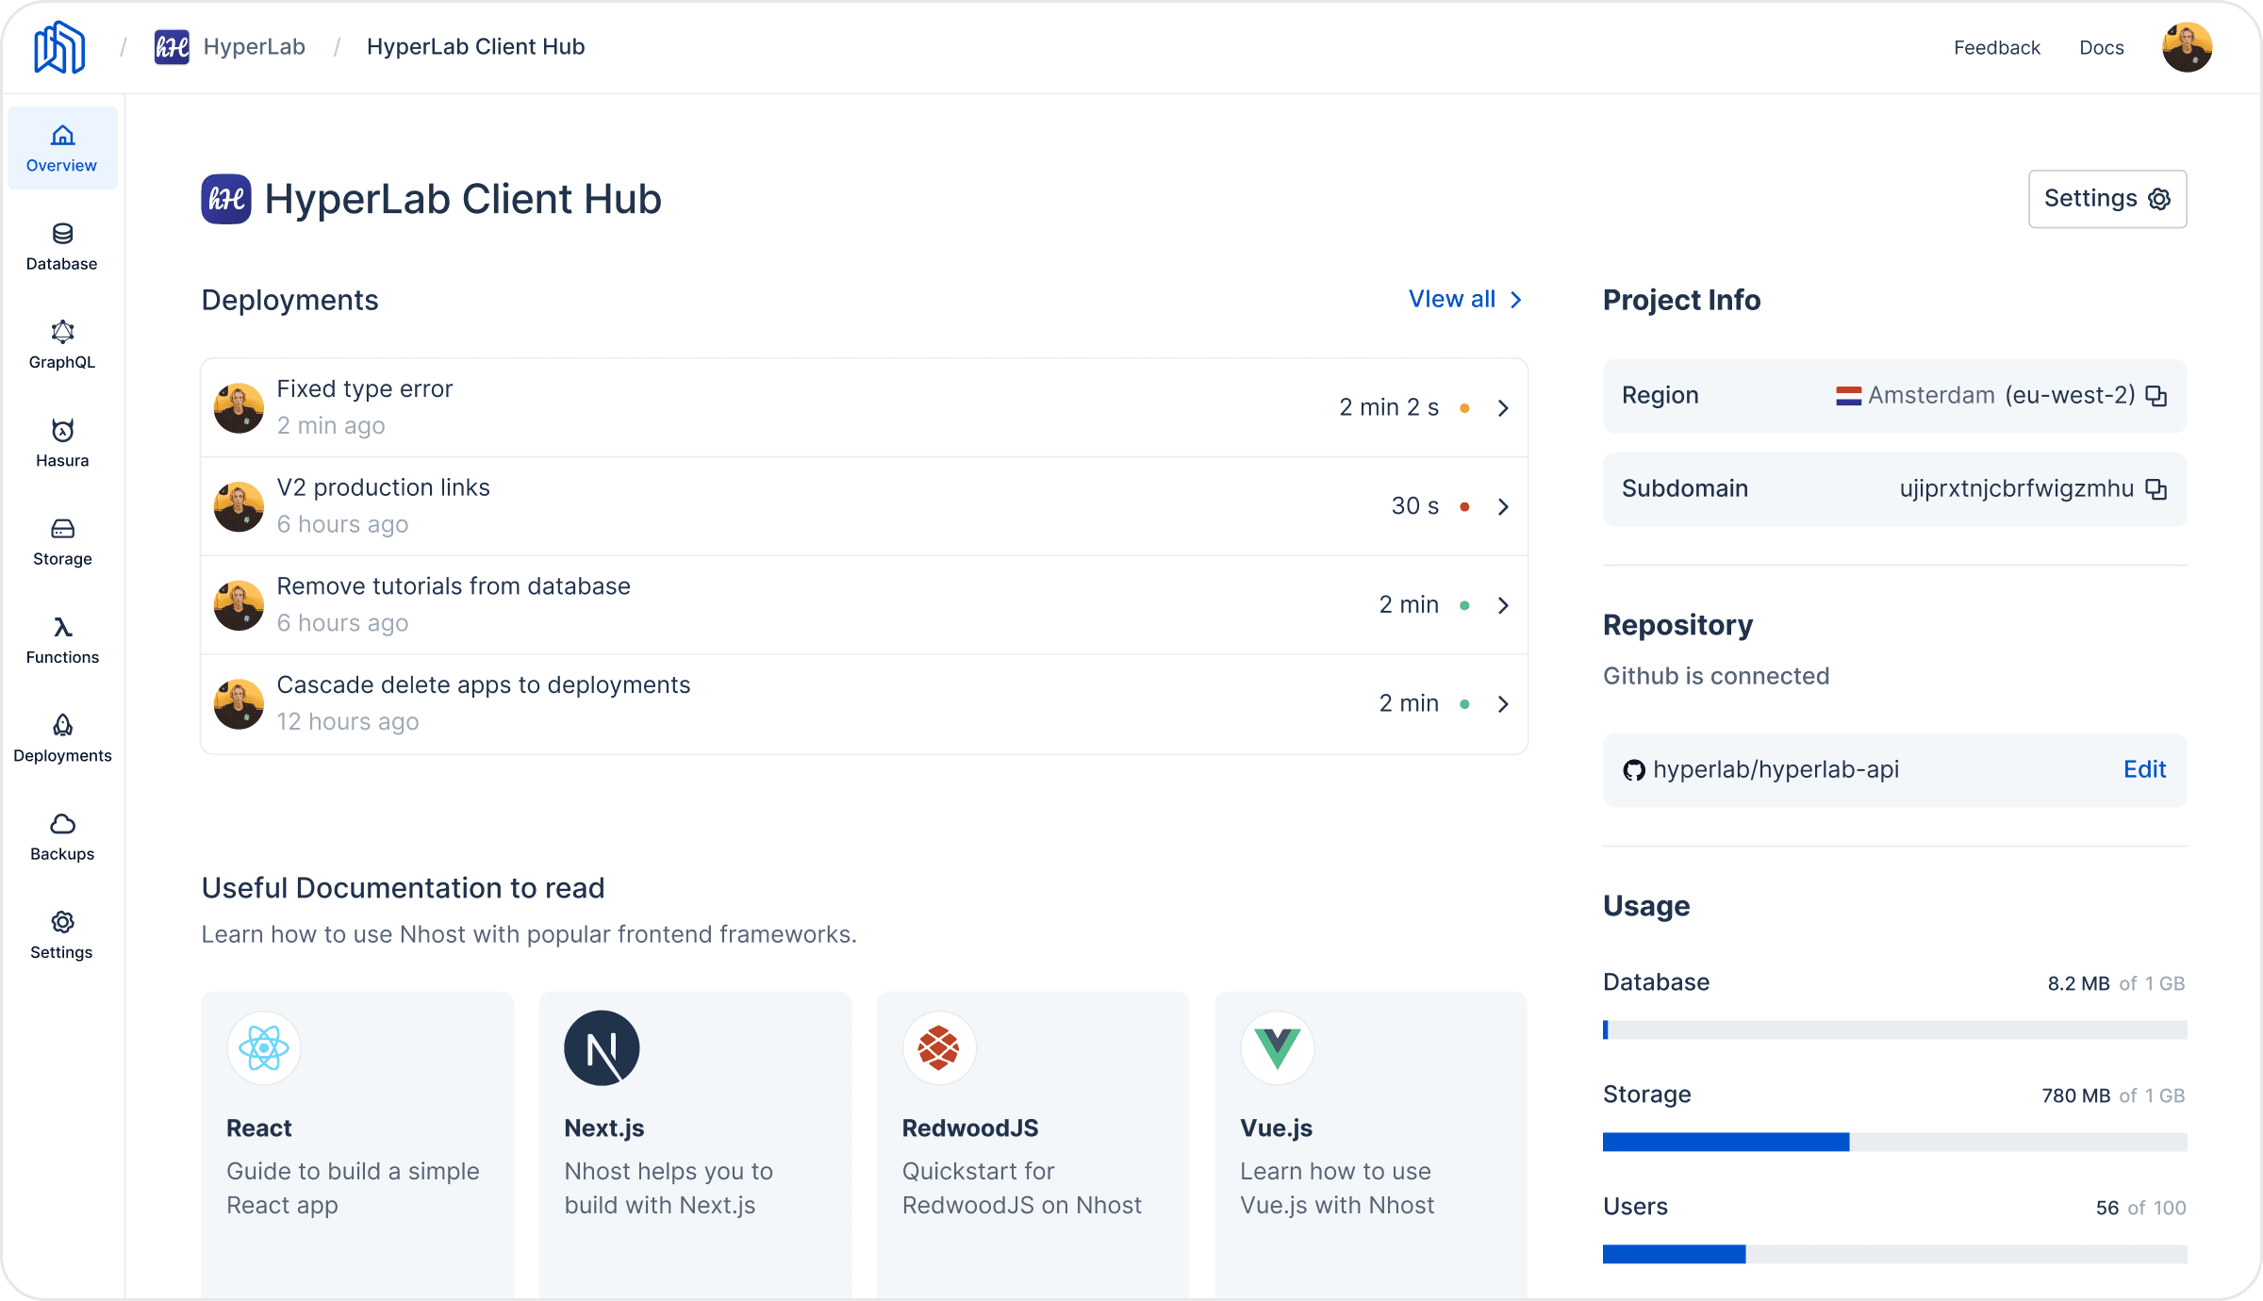Click the Amsterdam (eu-west-2) region value
The width and height of the screenshot is (2263, 1301).
click(2002, 396)
